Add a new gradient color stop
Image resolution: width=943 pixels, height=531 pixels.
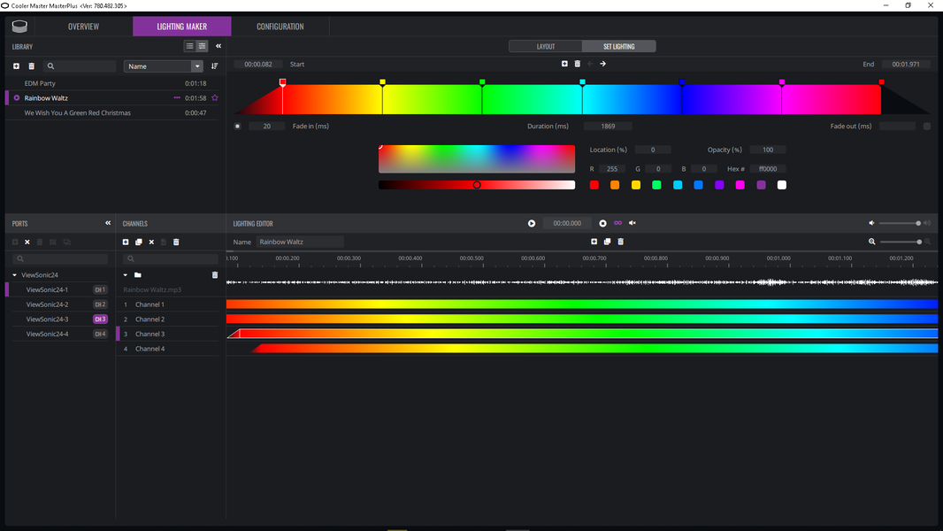click(564, 64)
